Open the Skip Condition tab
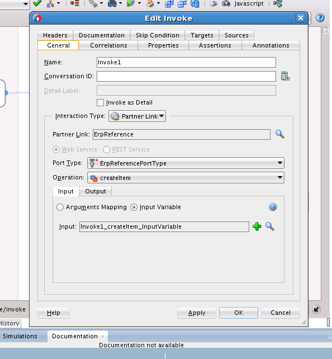Screen dimensions: 332x359 pos(158,35)
